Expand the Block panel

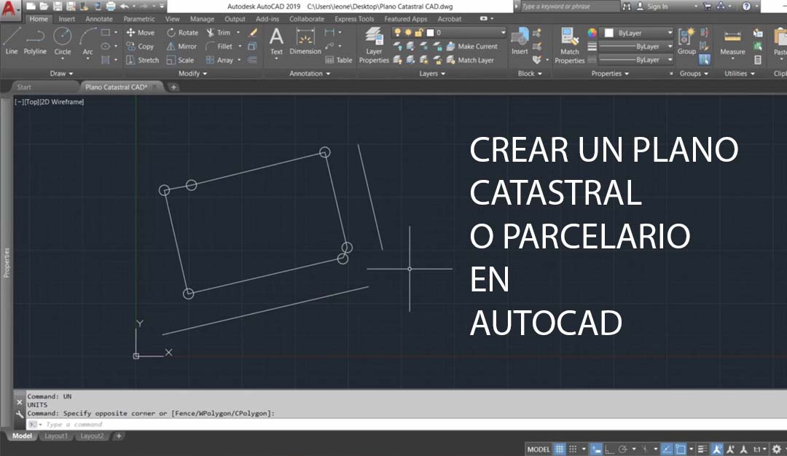530,74
